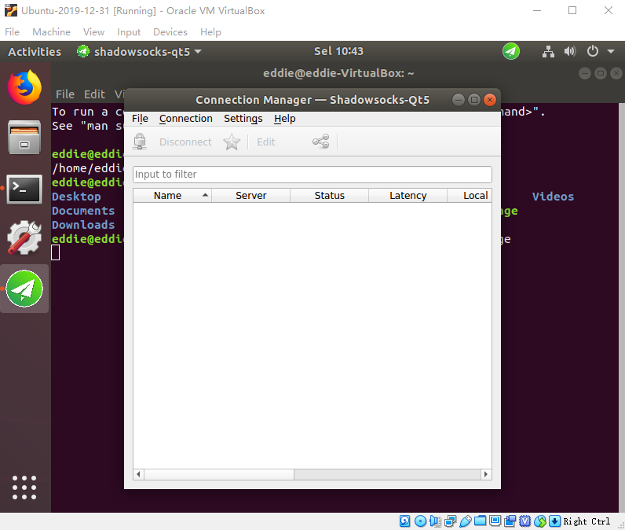Click the Local column header
The image size is (625, 530).
tap(470, 196)
